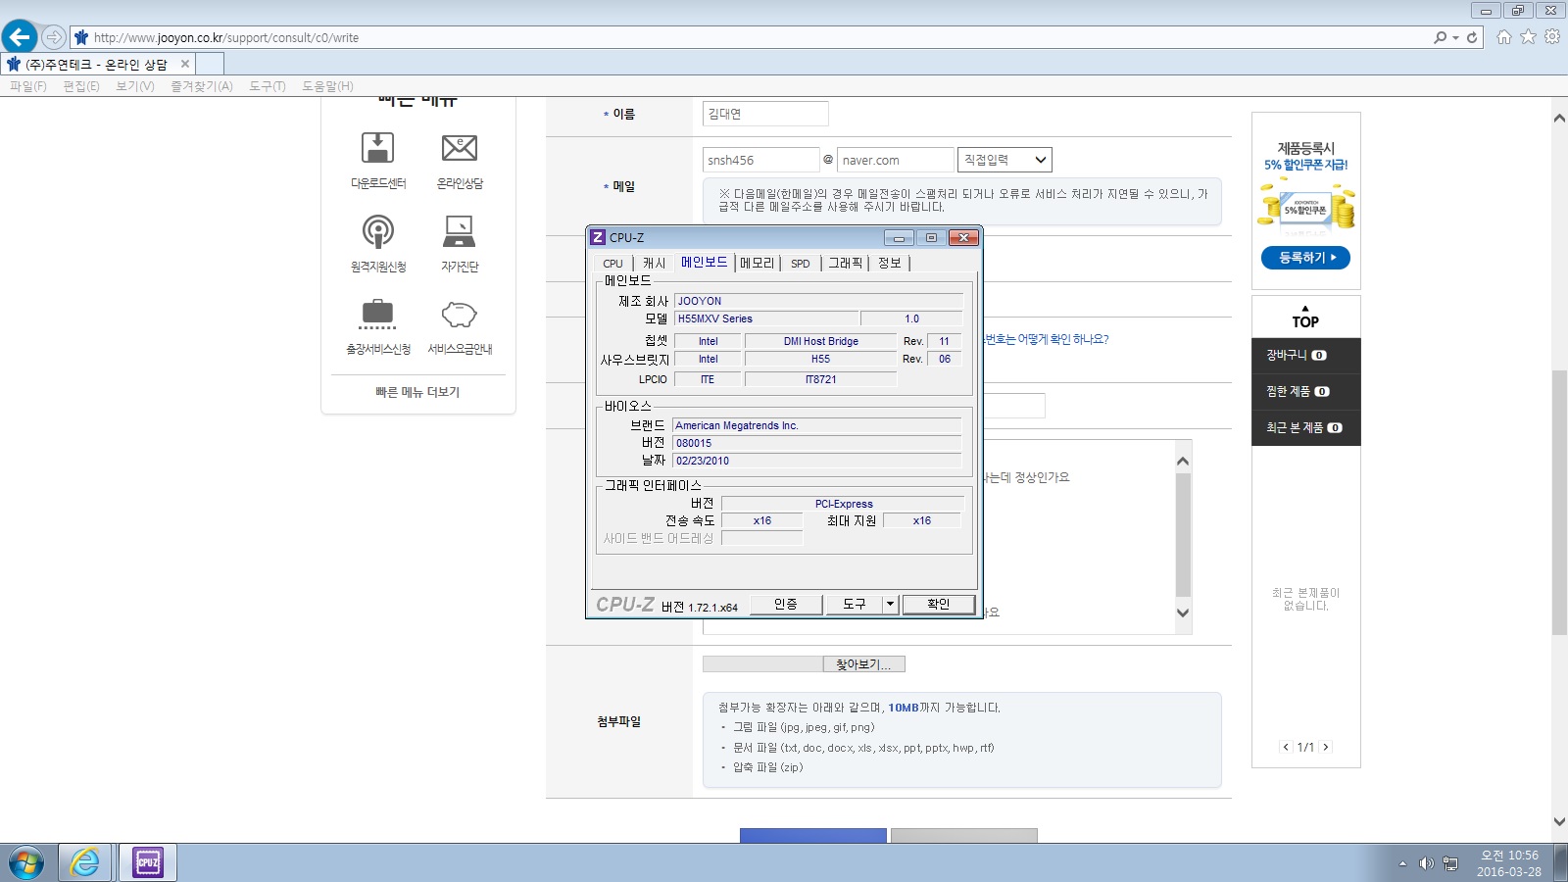Image resolution: width=1568 pixels, height=882 pixels.
Task: Click the volume speaker tray icon
Action: tap(1426, 863)
